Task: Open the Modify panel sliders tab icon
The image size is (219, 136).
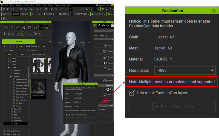Action: tap(94, 25)
